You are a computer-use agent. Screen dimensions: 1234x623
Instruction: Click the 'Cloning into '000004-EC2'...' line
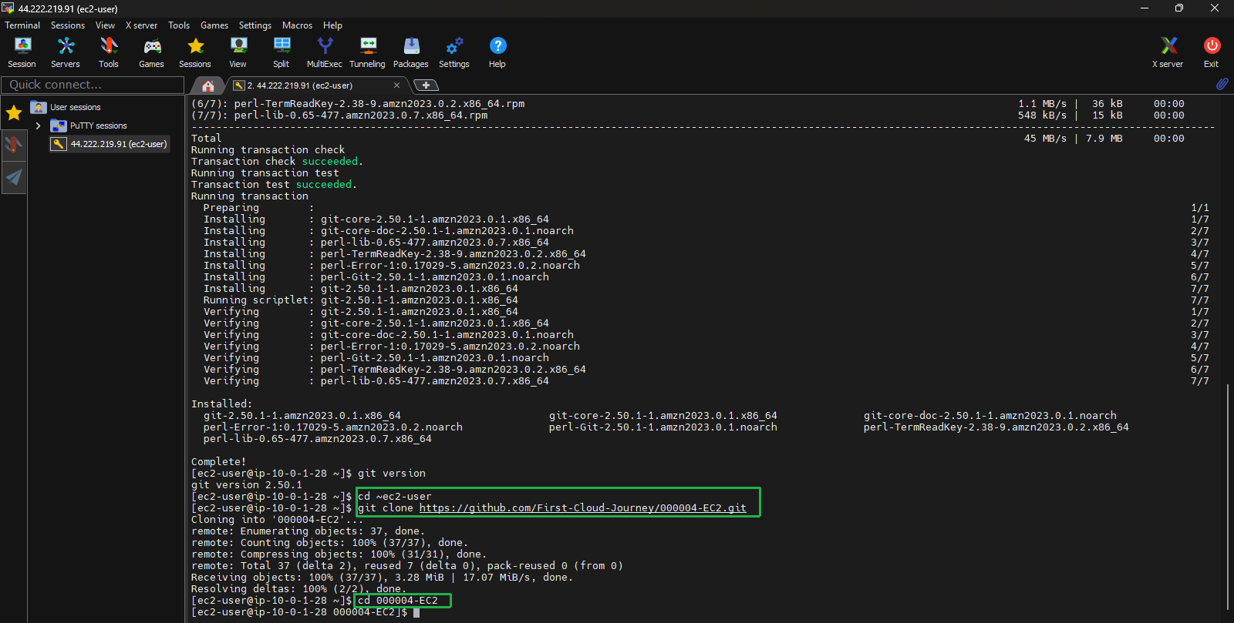pos(277,520)
